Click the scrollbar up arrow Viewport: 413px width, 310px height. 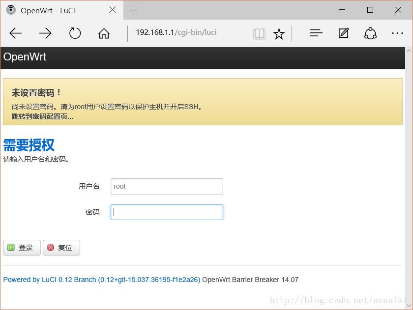click(x=409, y=51)
